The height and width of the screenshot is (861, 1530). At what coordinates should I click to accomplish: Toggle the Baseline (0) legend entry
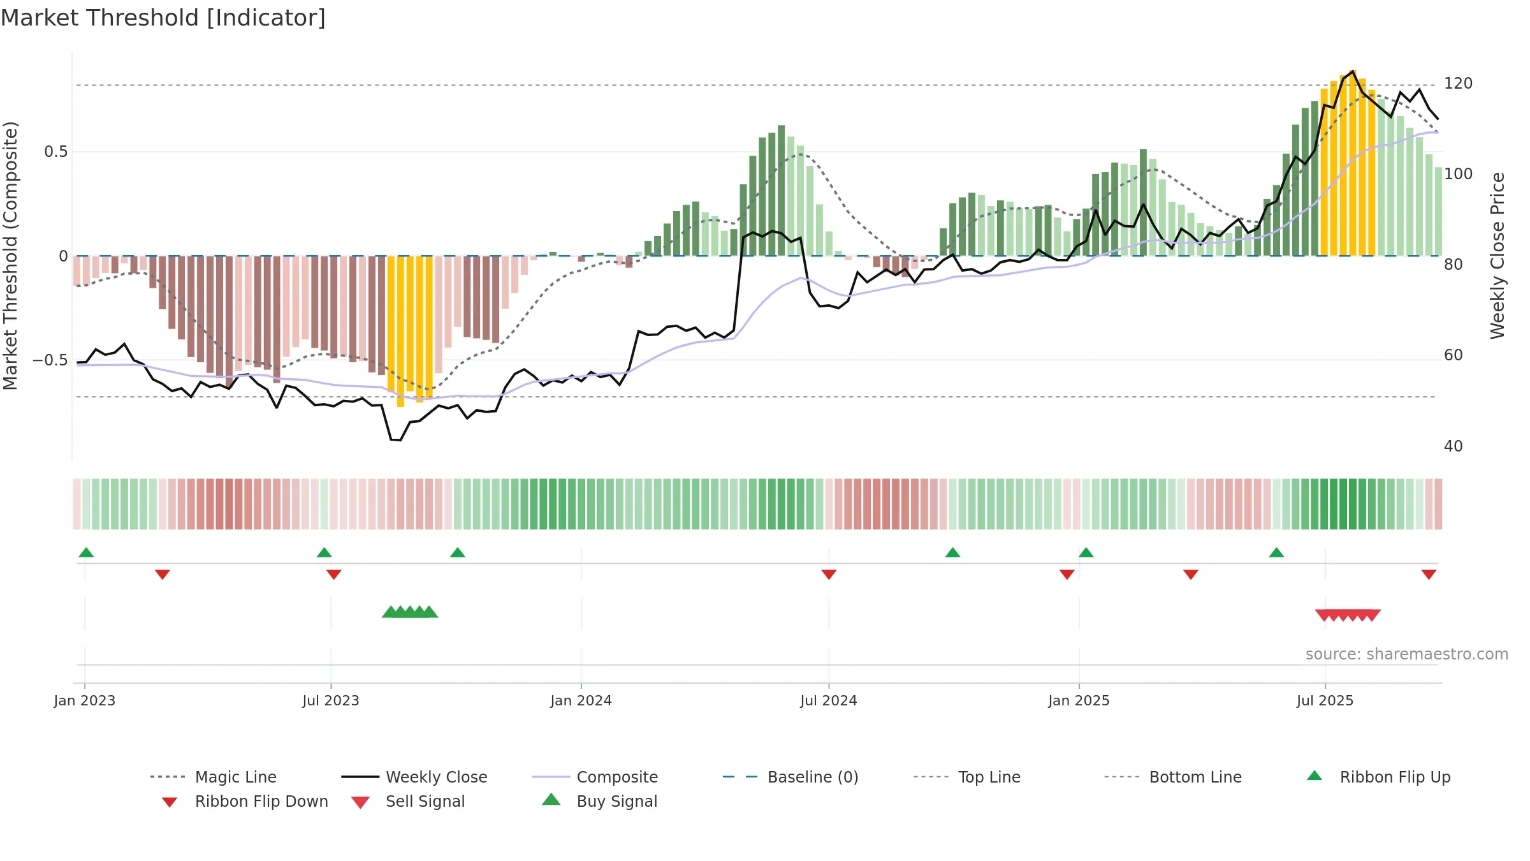[790, 777]
